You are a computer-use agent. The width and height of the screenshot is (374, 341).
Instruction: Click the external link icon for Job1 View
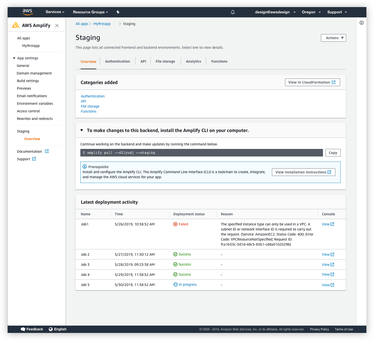coord(332,224)
